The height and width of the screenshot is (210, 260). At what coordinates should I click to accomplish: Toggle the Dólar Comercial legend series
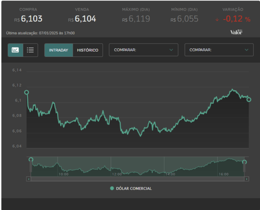[131, 188]
